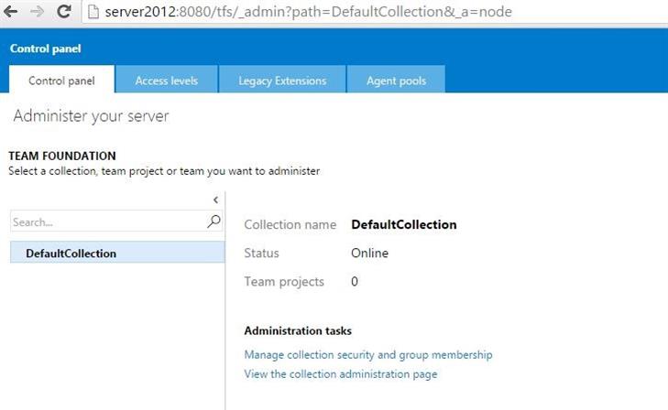
Task: Open View the collection administration page link
Action: point(340,373)
